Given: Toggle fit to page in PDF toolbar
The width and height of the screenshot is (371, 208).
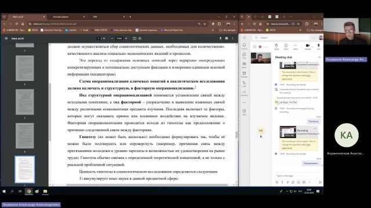Looking at the screenshot, I should [134, 39].
